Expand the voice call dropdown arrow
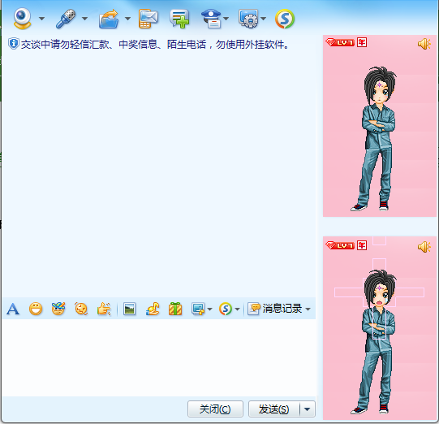439x424 pixels. [x=85, y=19]
